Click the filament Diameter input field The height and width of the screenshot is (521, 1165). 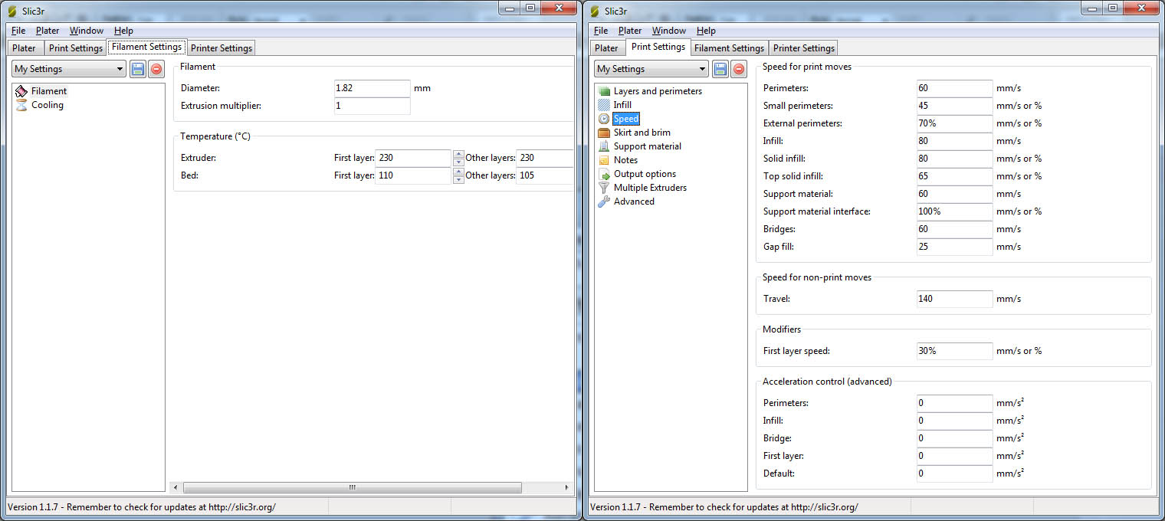[x=372, y=88]
